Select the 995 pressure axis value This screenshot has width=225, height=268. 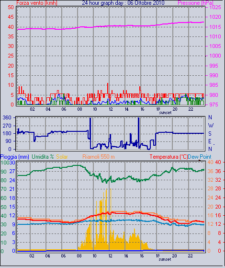pyautogui.click(x=214, y=66)
